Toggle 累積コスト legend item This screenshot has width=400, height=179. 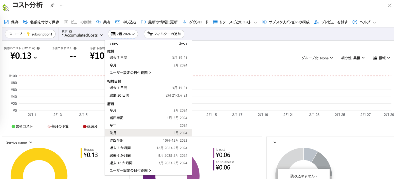(22, 126)
